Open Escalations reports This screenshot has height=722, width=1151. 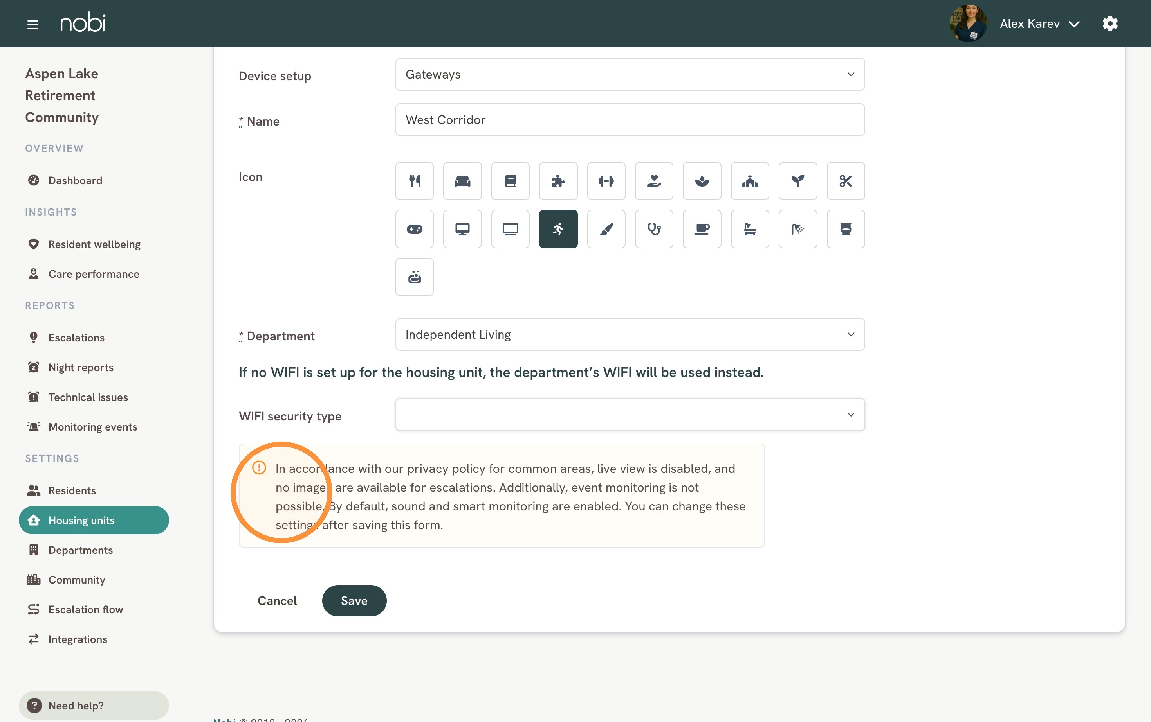(x=94, y=338)
